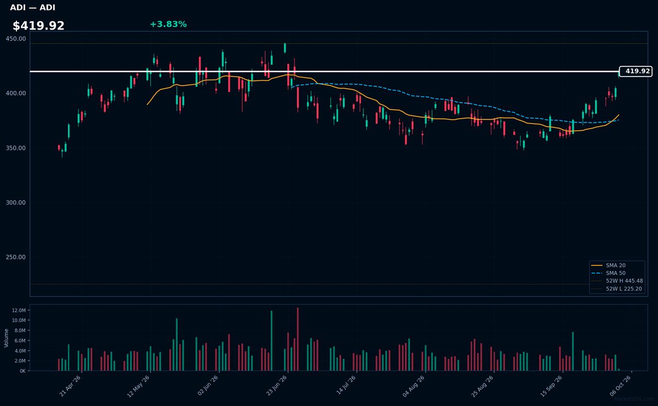Click the 04 Aug '26 date label
Screen dimensions: 658x406
coord(415,385)
